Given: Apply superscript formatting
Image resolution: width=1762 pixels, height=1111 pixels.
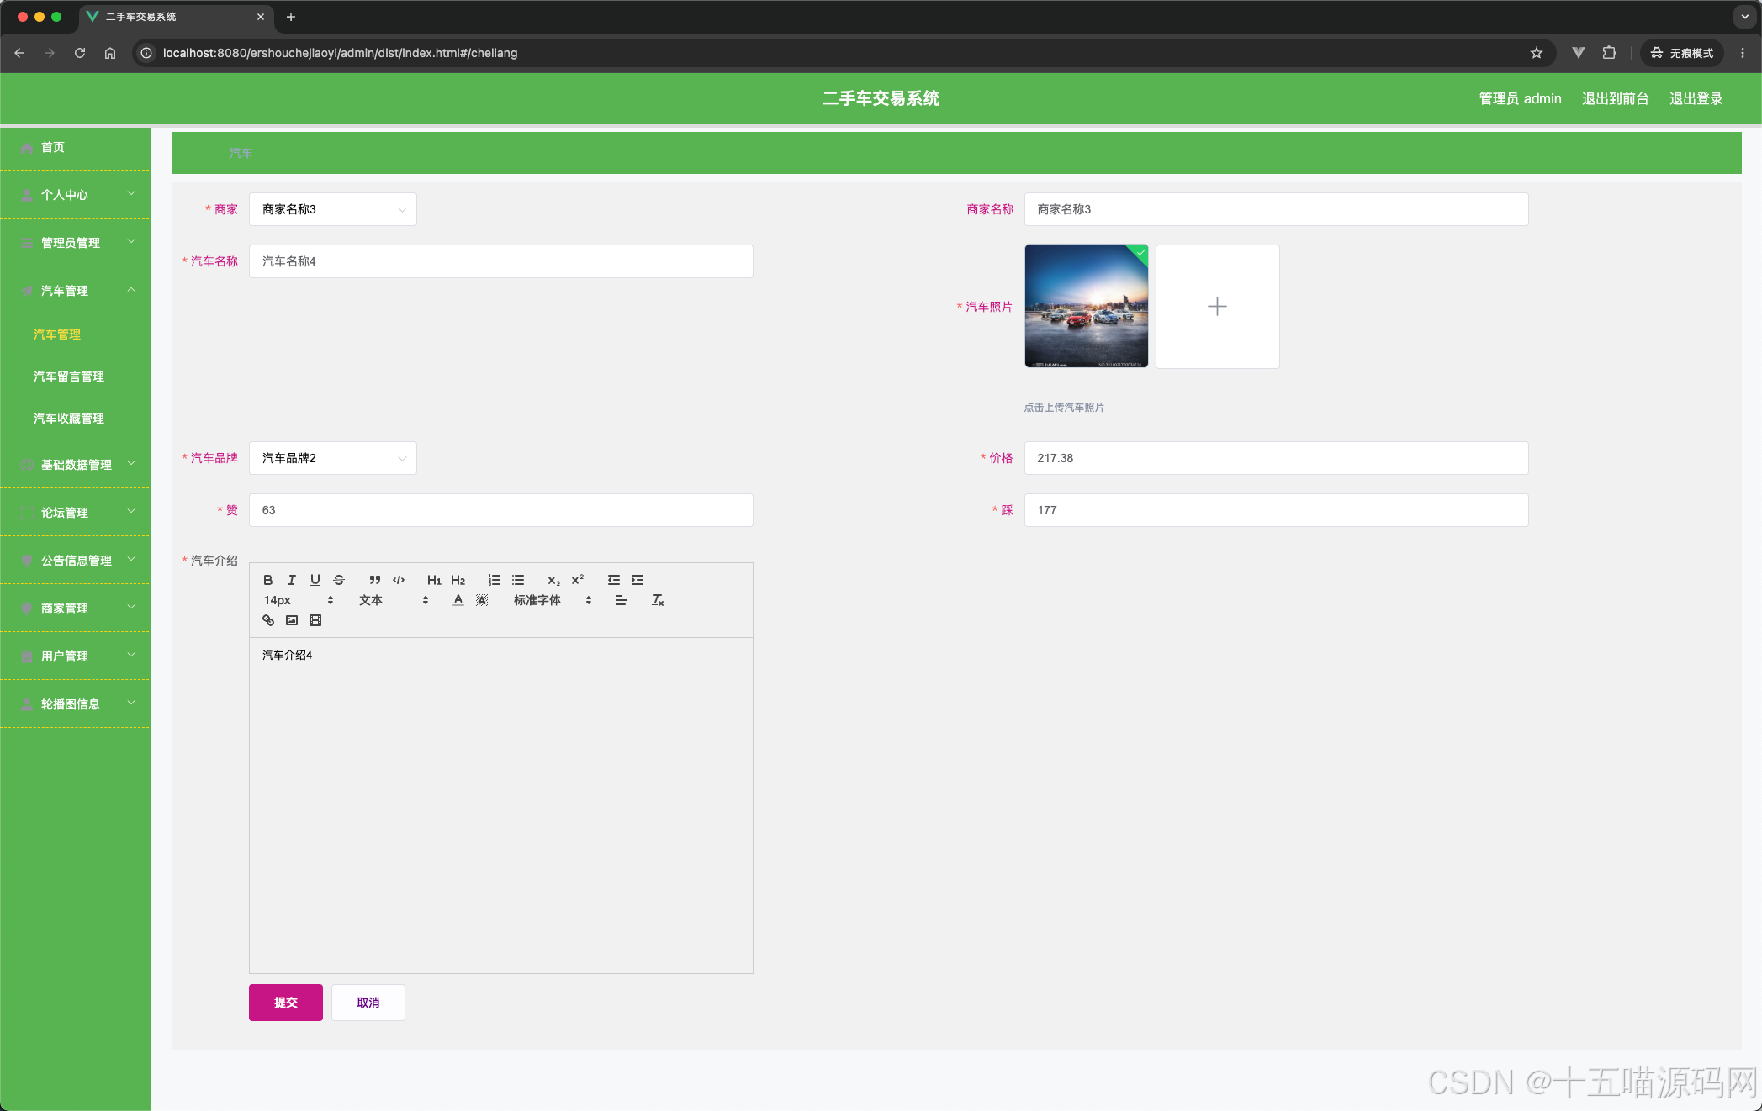Looking at the screenshot, I should point(578,580).
